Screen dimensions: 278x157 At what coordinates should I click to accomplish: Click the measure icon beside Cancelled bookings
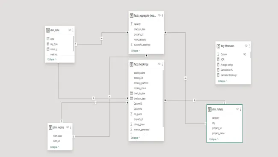tap(218, 75)
